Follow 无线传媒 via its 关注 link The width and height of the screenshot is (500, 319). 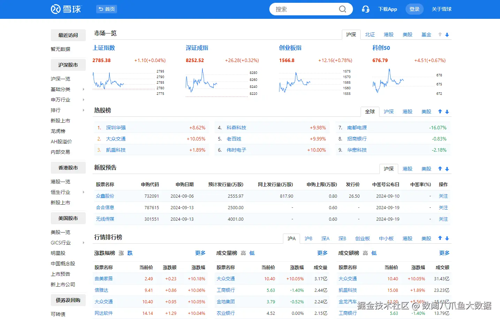(443, 219)
